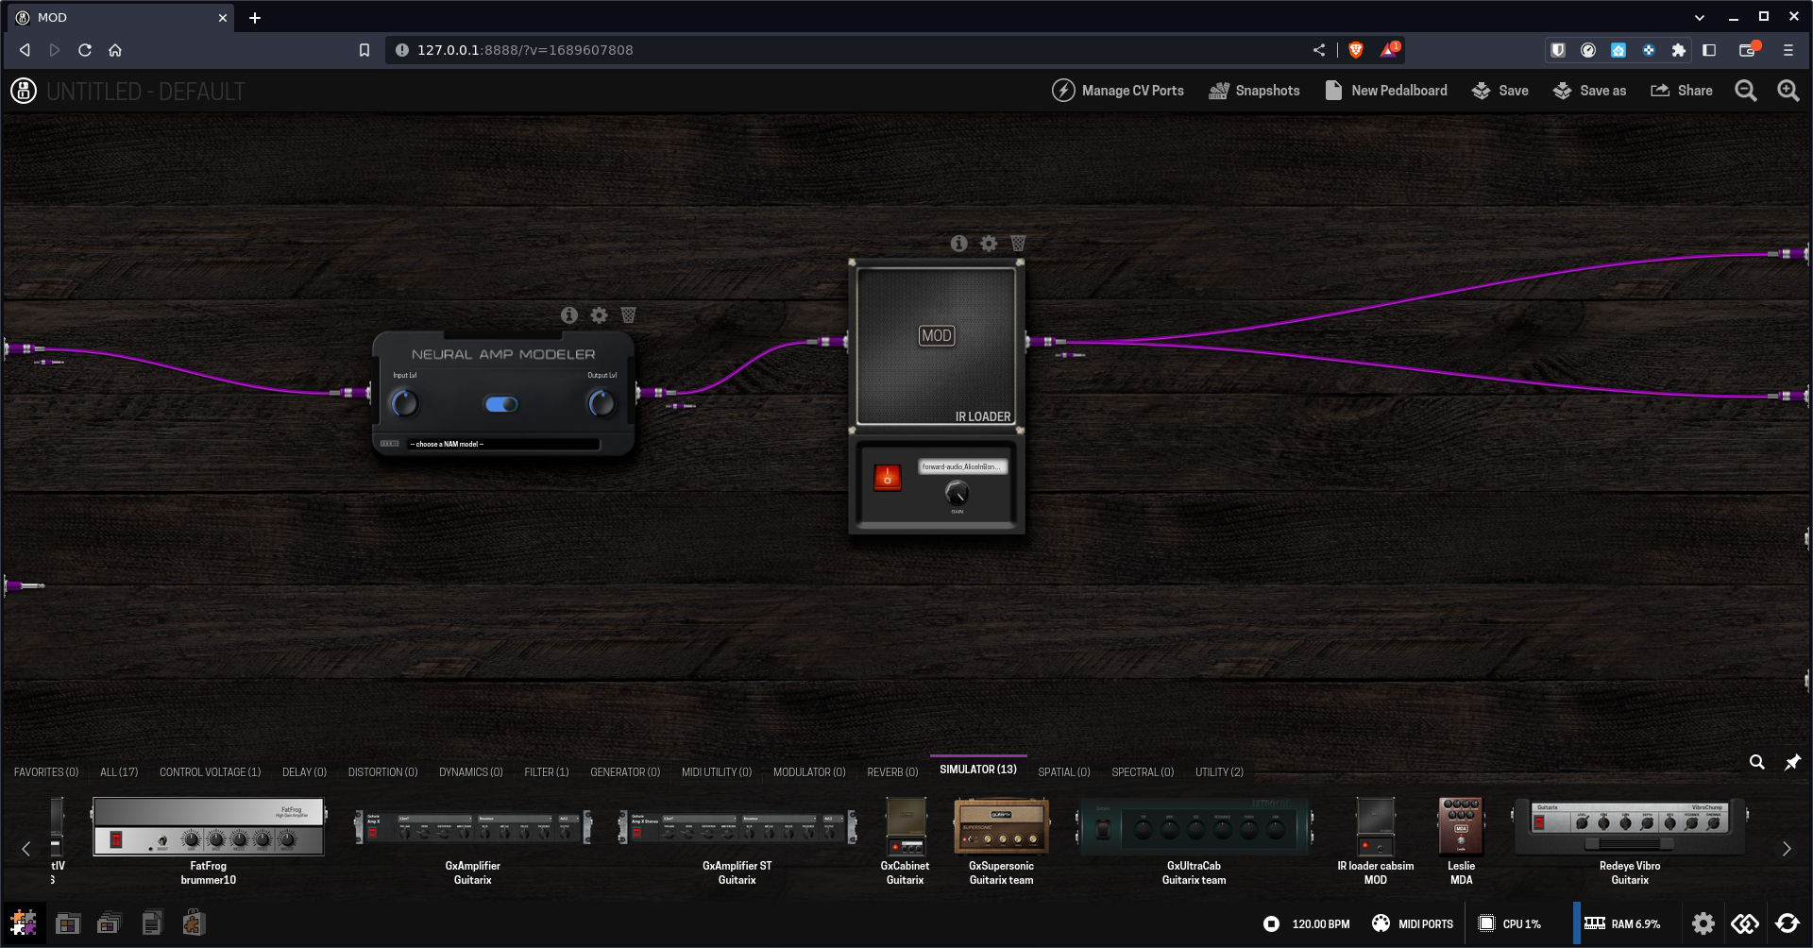
Task: Expand the tab search dropdown arrow
Action: 1700,17
